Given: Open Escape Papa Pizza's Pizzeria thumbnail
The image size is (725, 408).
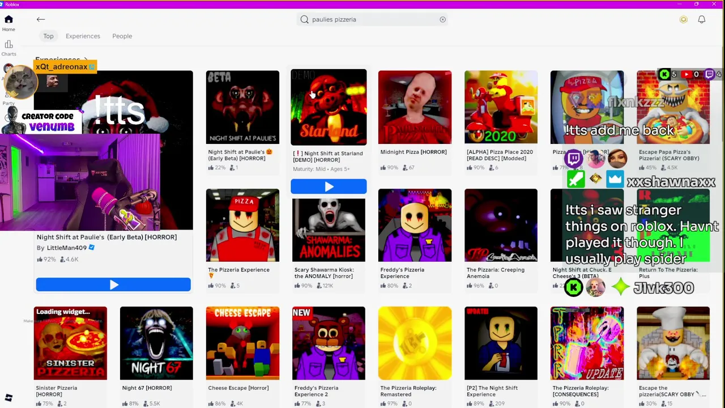Looking at the screenshot, I should click(x=673, y=107).
